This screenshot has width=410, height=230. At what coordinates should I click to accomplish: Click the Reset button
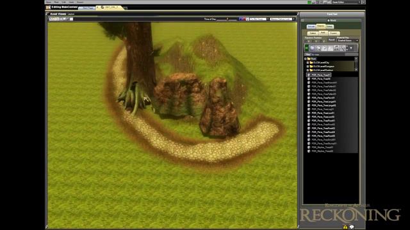pos(332,40)
